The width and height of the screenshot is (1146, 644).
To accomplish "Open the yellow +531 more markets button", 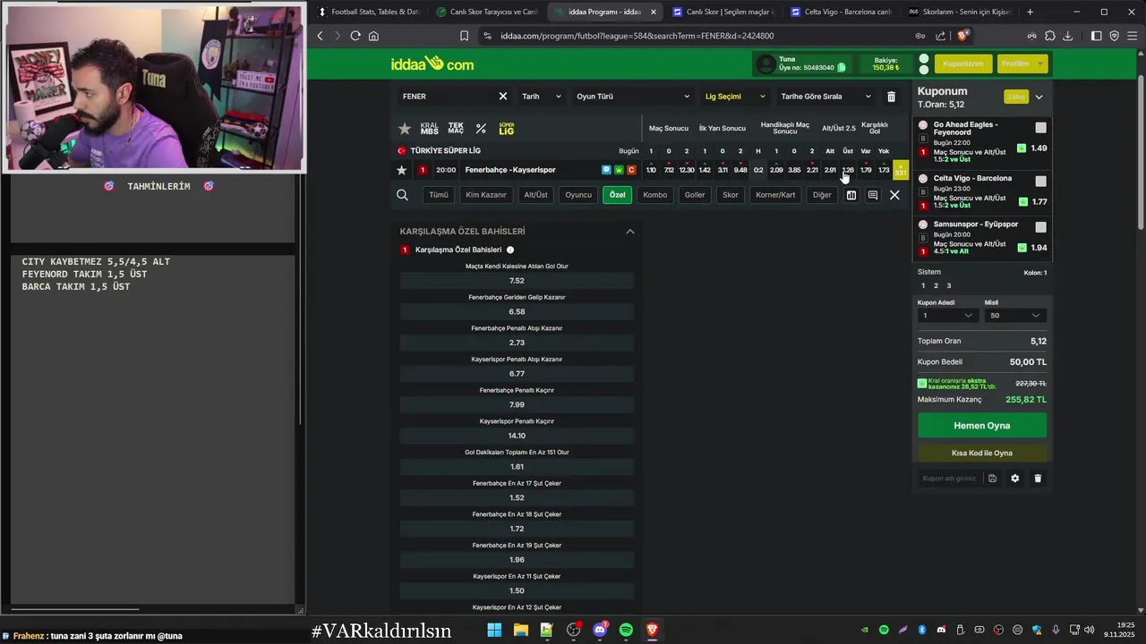I will tap(900, 170).
